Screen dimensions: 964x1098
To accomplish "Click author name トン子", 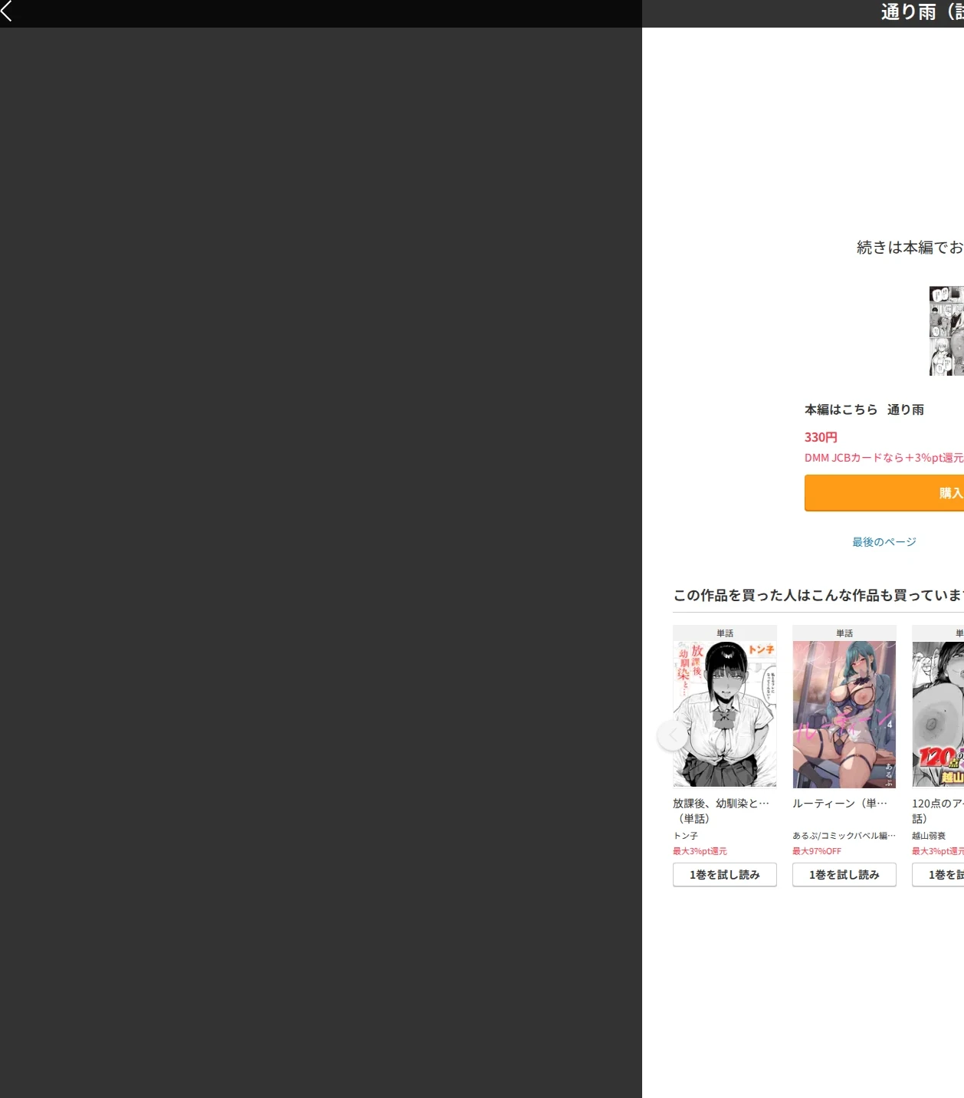I will point(686,836).
